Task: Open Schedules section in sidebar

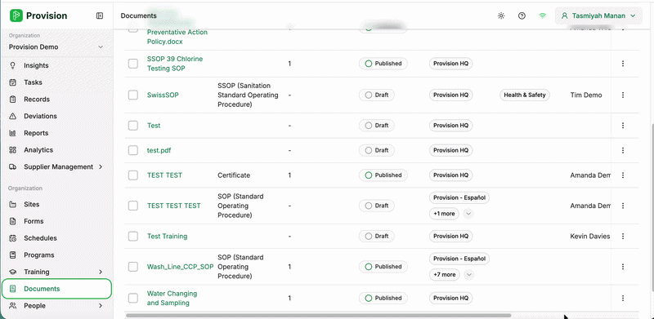Action: click(x=40, y=238)
